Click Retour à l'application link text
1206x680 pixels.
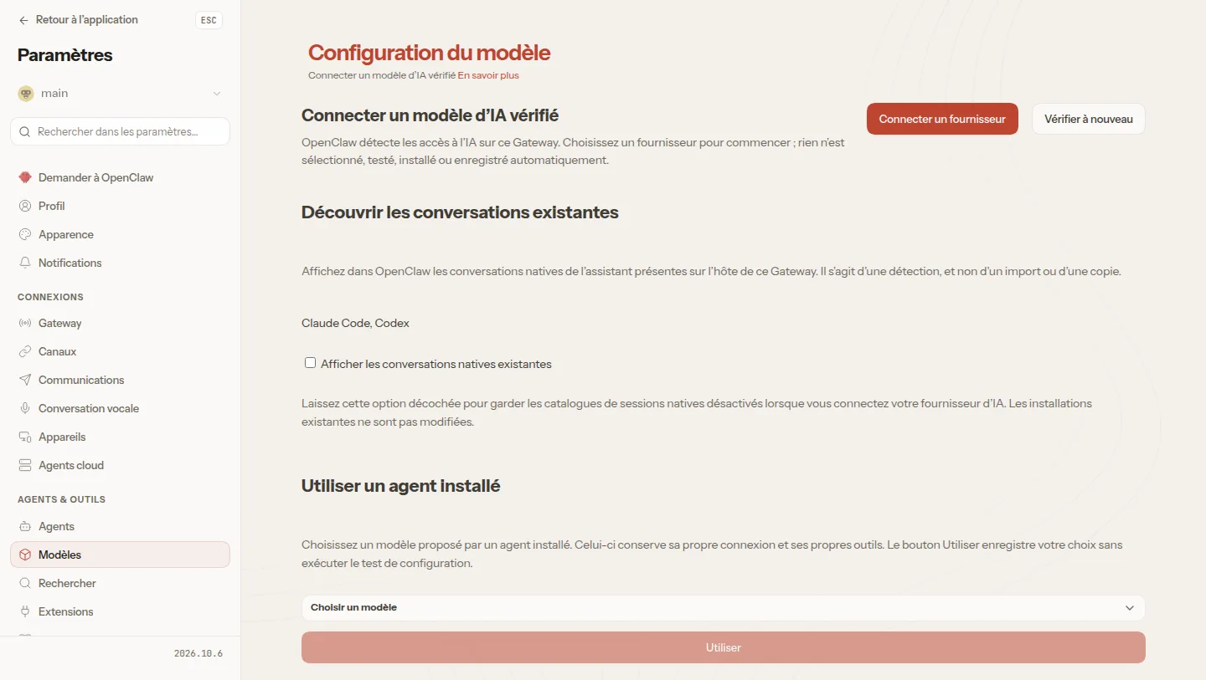coord(87,20)
